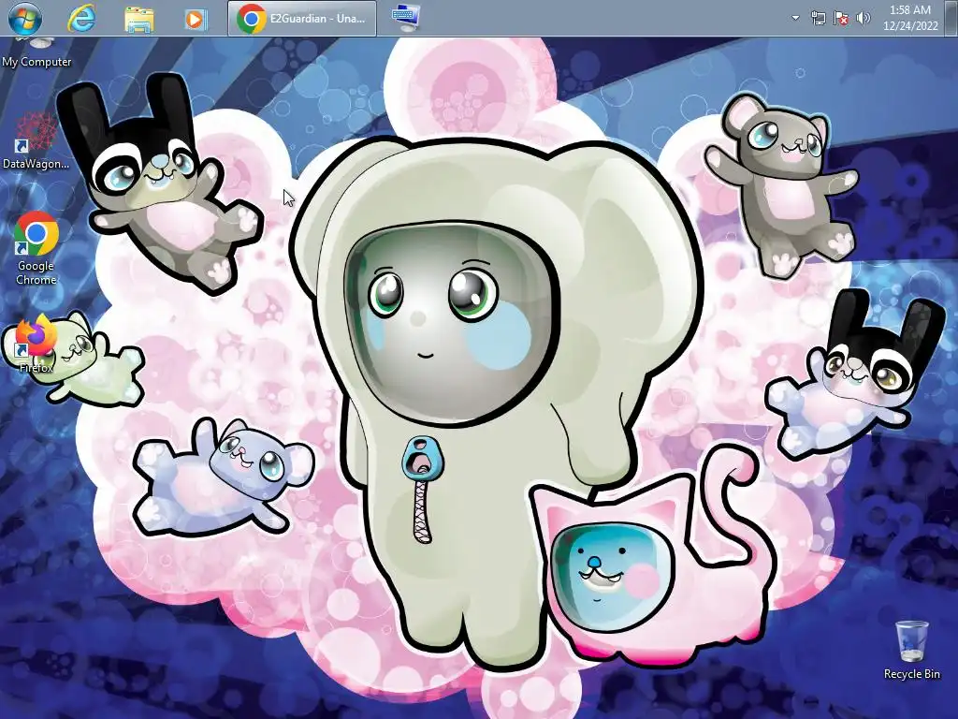Select the Recycle Bin icon
The image size is (958, 719).
911,650
